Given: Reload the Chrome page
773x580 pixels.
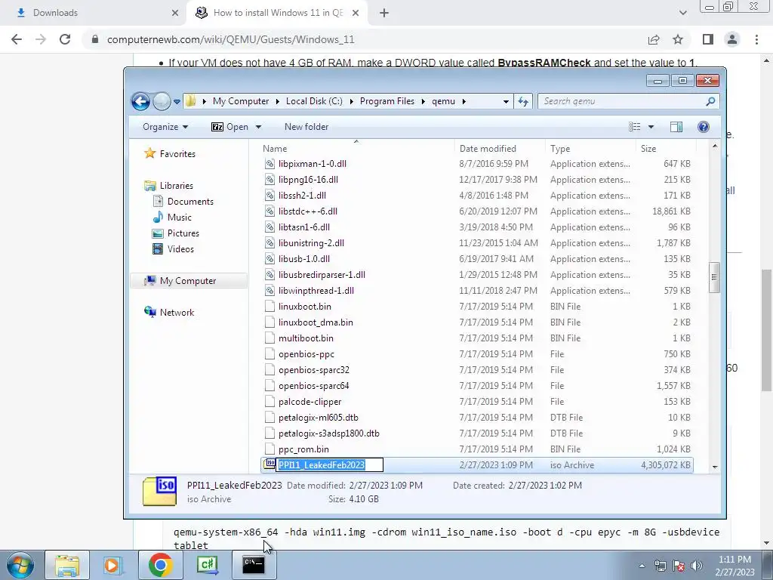Looking at the screenshot, I should pyautogui.click(x=65, y=39).
